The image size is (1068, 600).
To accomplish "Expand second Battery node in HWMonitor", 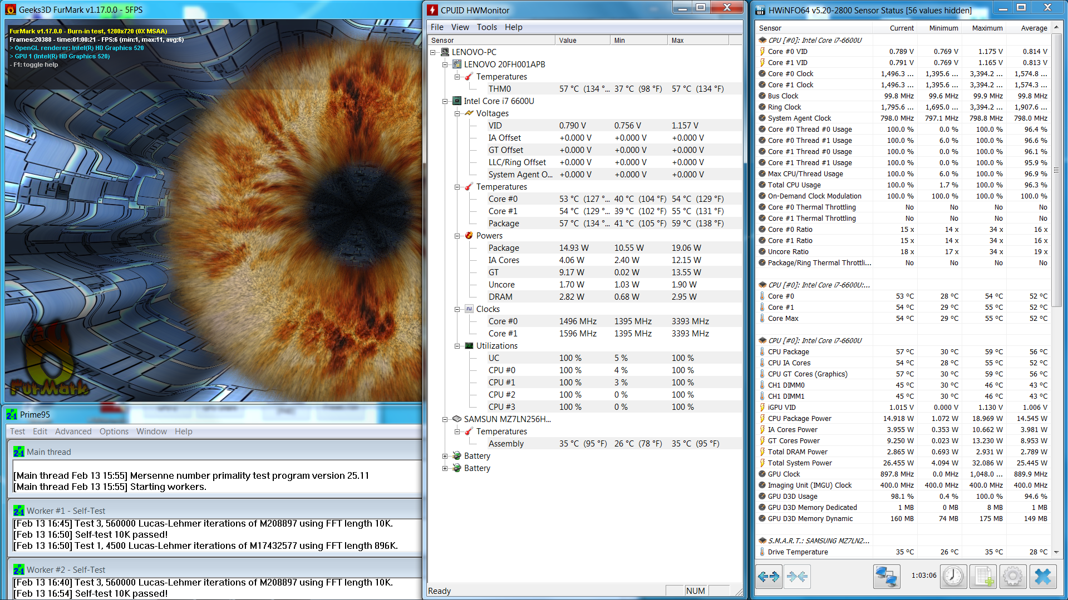I will tap(445, 468).
